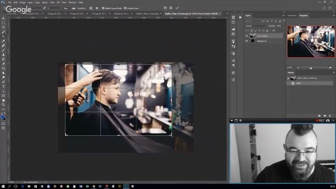Select the Lasso tool
Image resolution: width=336 pixels, height=189 pixels.
3,27
